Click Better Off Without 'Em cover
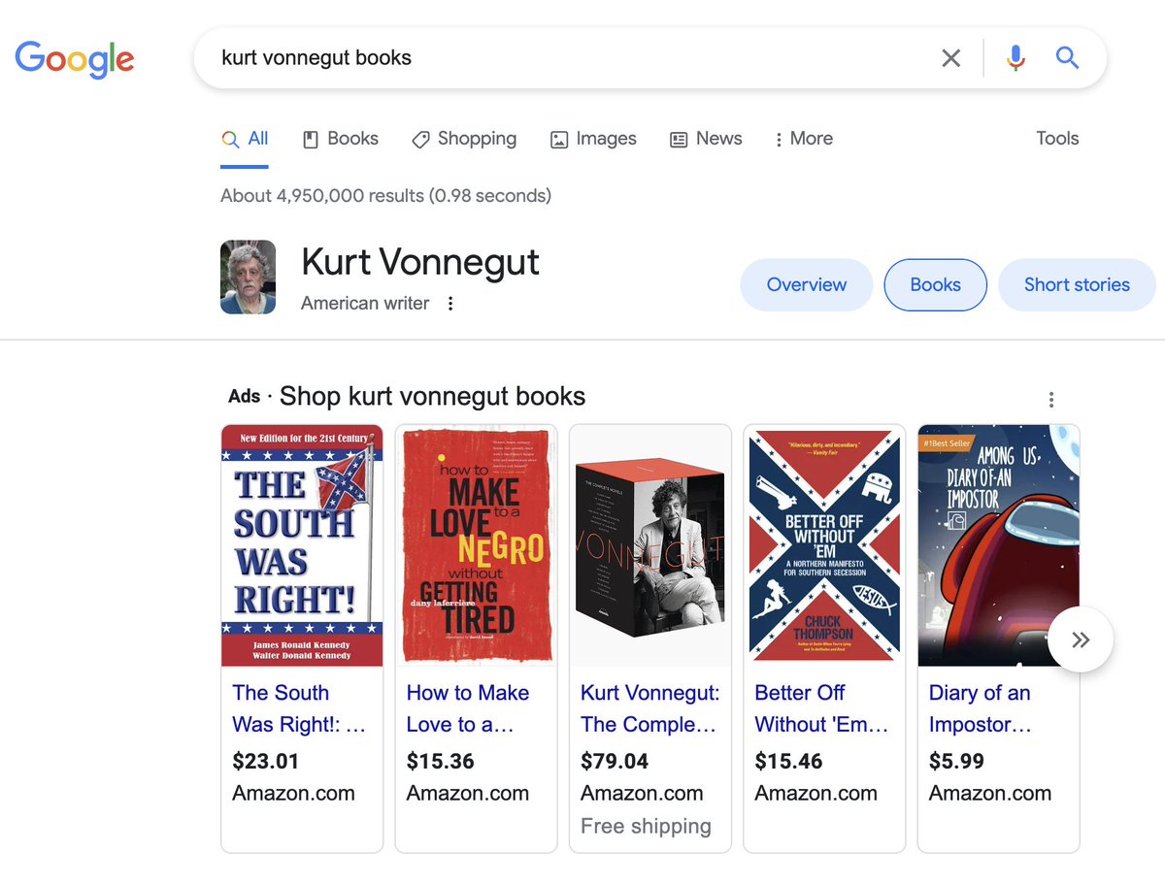 click(x=824, y=545)
